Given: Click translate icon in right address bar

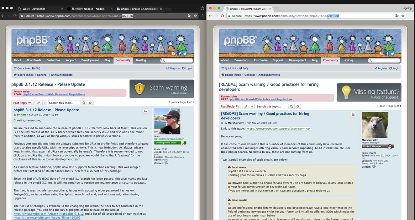Looking at the screenshot, I should pos(397,16).
